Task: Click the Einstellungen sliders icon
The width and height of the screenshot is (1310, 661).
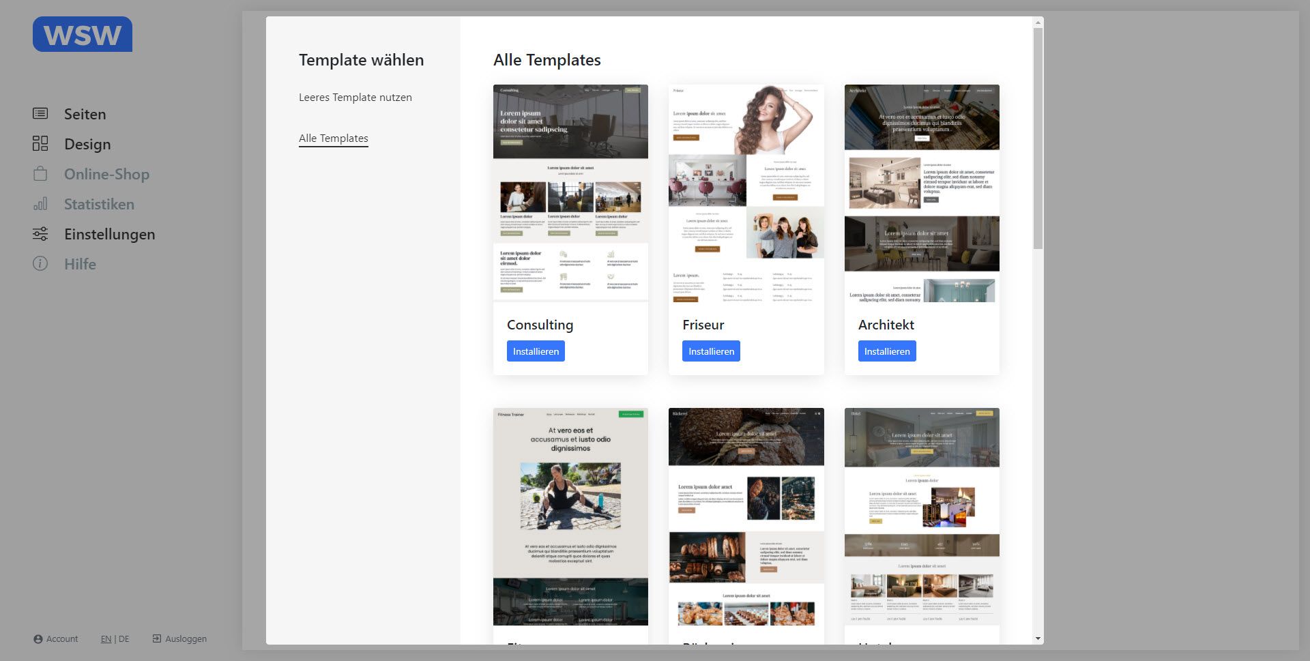Action: (x=40, y=234)
